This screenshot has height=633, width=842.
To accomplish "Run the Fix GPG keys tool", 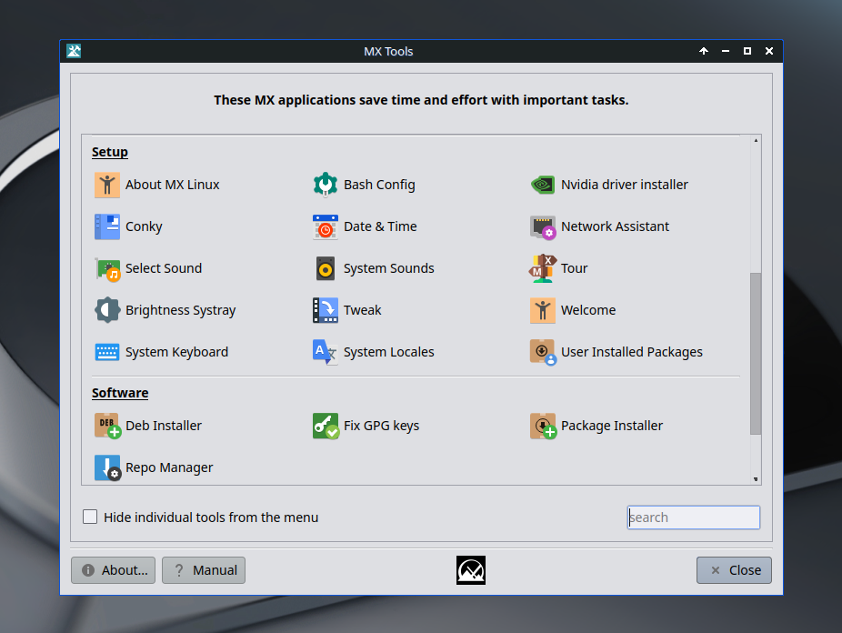I will pos(379,426).
